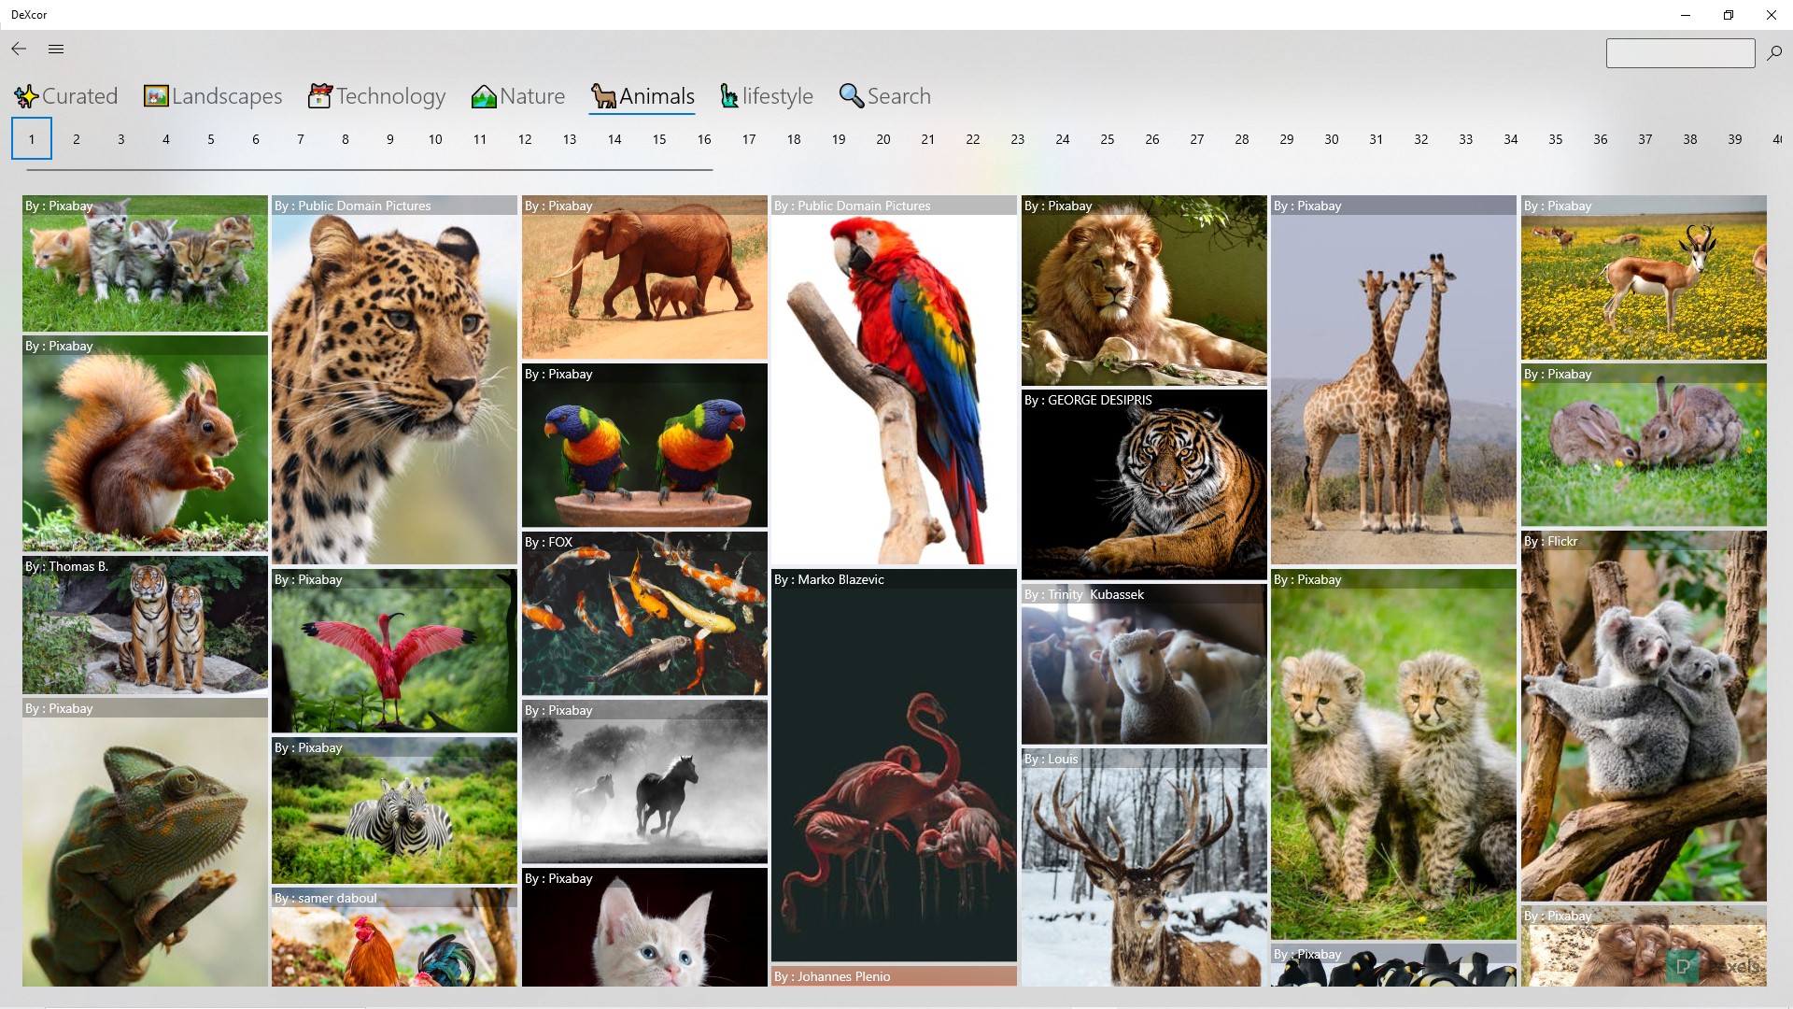Select the Landscapes picture icon

(x=156, y=96)
